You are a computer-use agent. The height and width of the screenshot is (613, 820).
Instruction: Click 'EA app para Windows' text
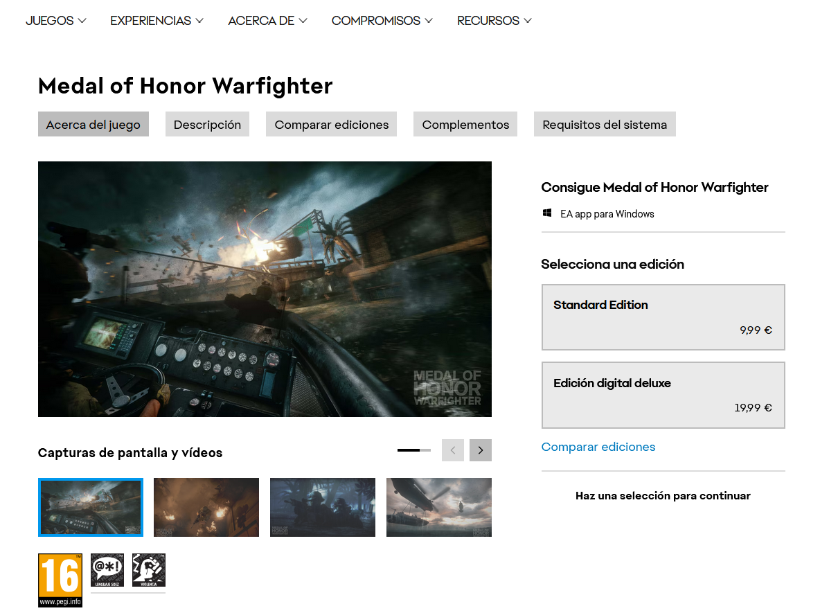tap(607, 214)
